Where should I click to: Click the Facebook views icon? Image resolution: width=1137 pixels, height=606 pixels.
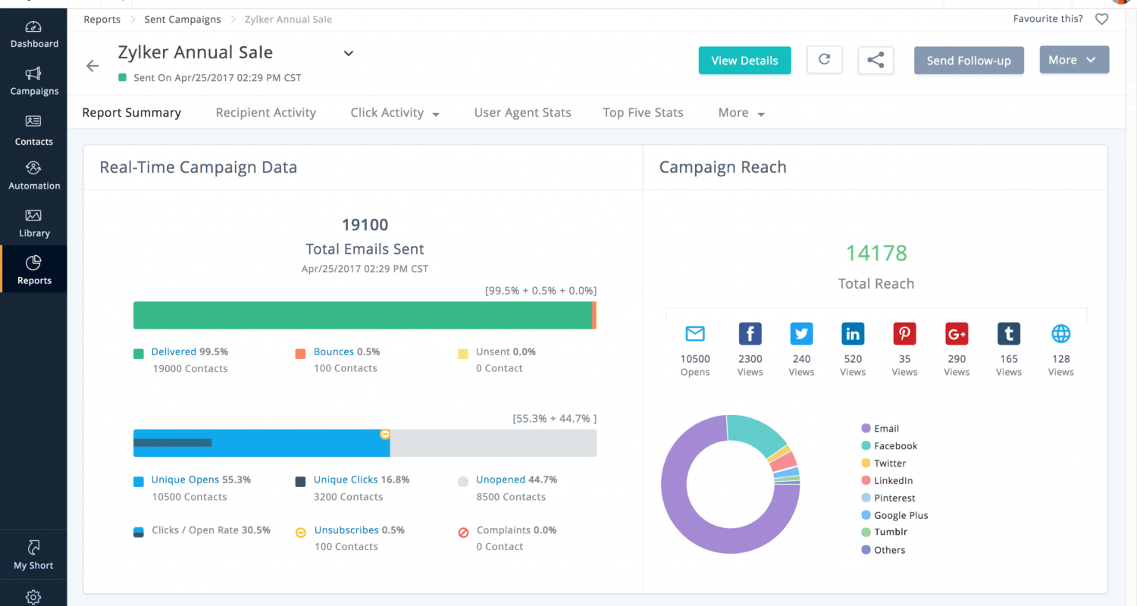pyautogui.click(x=750, y=333)
